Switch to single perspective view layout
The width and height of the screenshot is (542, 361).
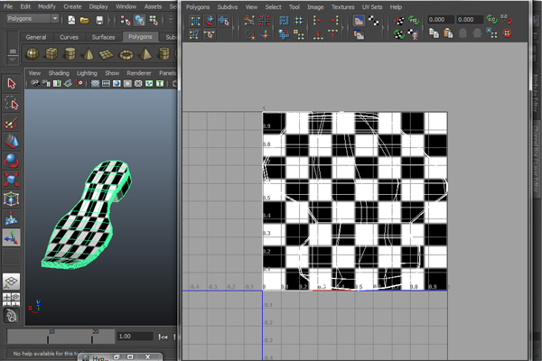coord(12,282)
